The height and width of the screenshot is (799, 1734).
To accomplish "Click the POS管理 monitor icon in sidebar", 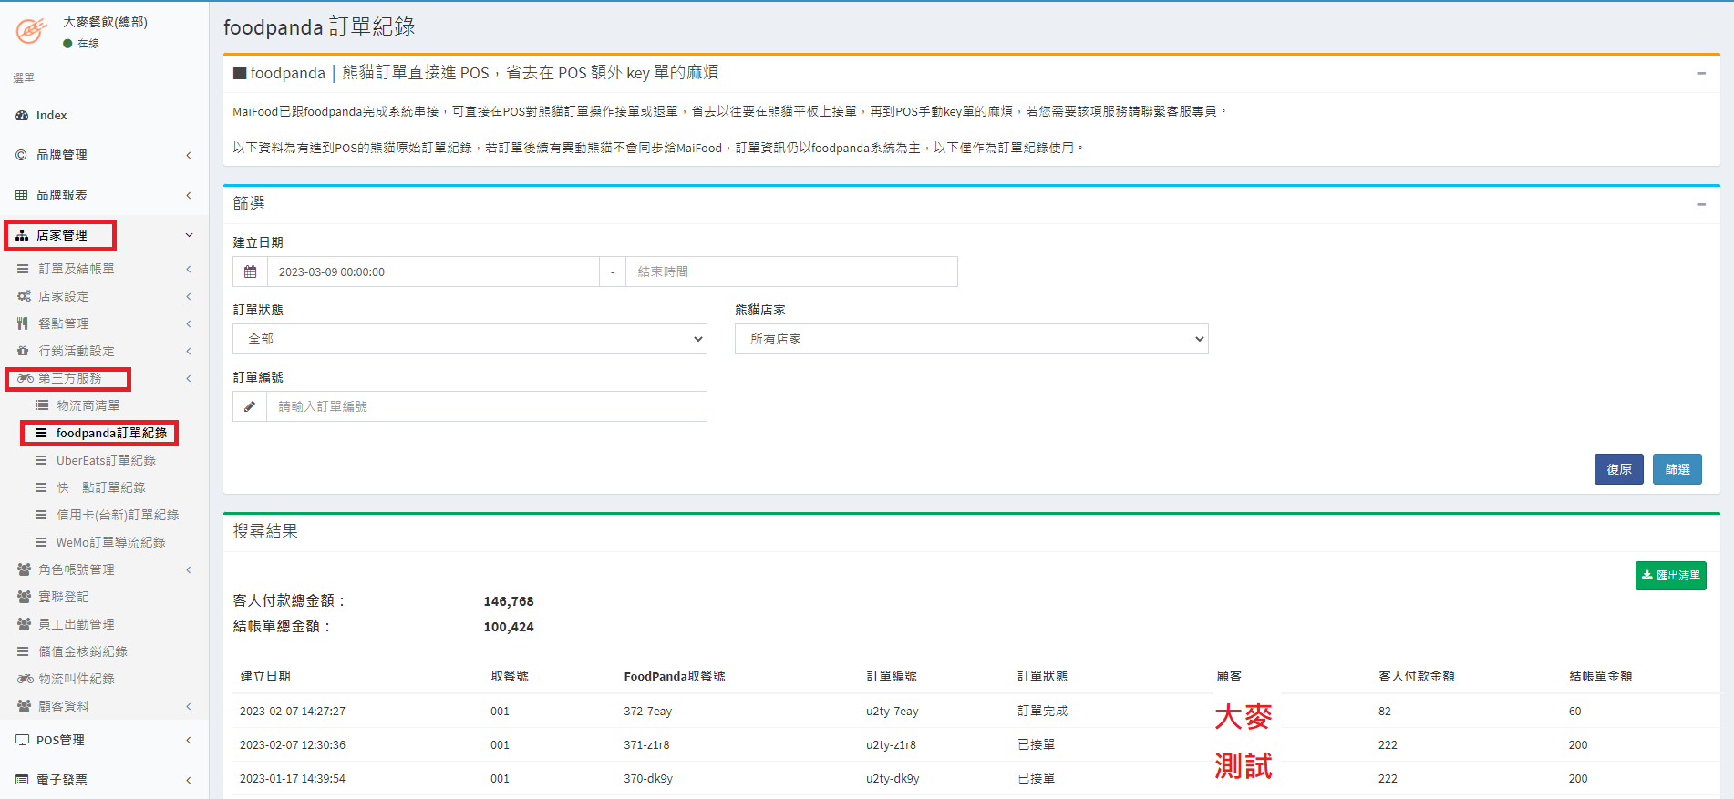I will (22, 740).
